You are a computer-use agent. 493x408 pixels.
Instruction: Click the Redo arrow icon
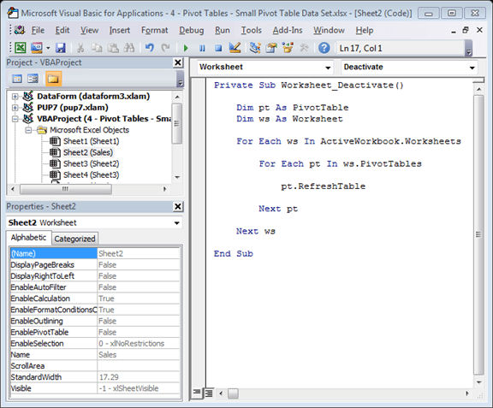tap(165, 48)
